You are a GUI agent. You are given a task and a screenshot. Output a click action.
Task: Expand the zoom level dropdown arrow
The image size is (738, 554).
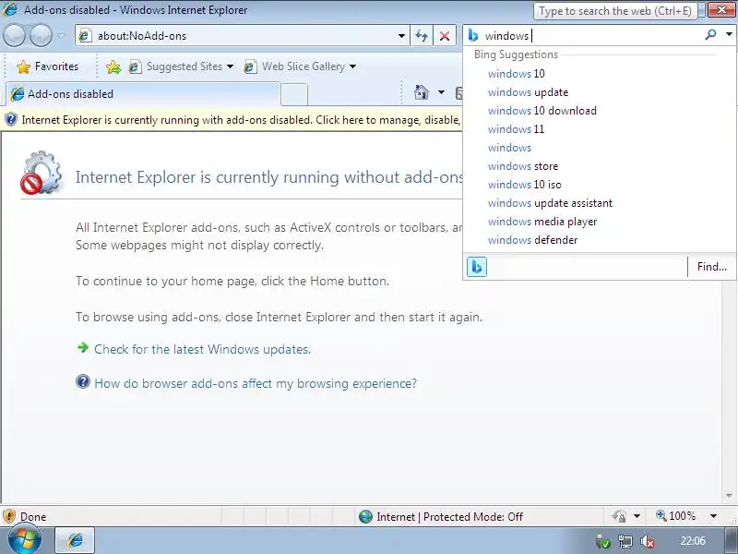[713, 516]
